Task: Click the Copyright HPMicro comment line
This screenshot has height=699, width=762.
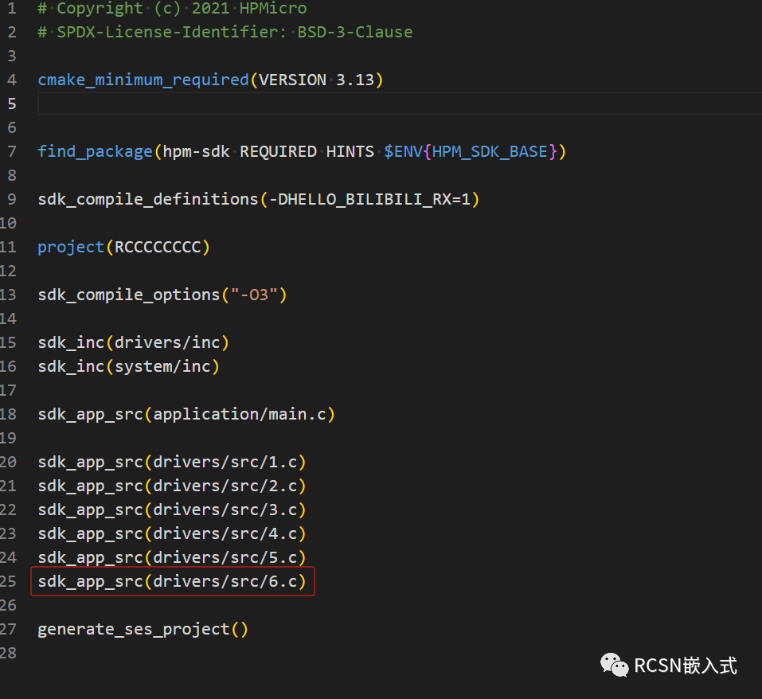Action: pyautogui.click(x=172, y=9)
